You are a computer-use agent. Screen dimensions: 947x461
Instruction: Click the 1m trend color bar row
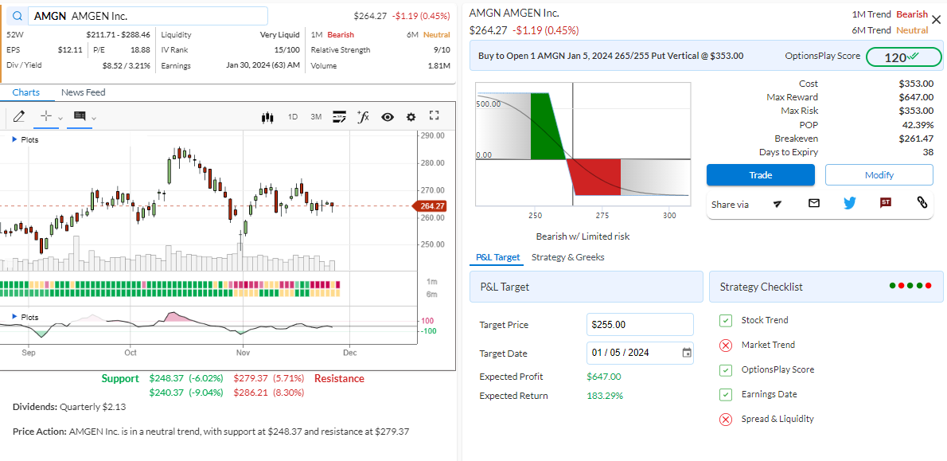170,284
